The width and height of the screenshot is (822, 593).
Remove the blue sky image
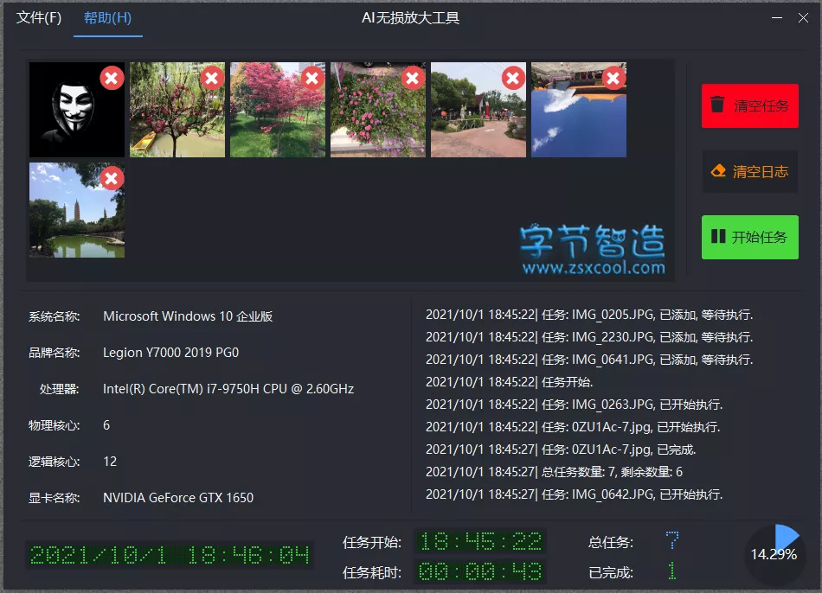tap(613, 79)
